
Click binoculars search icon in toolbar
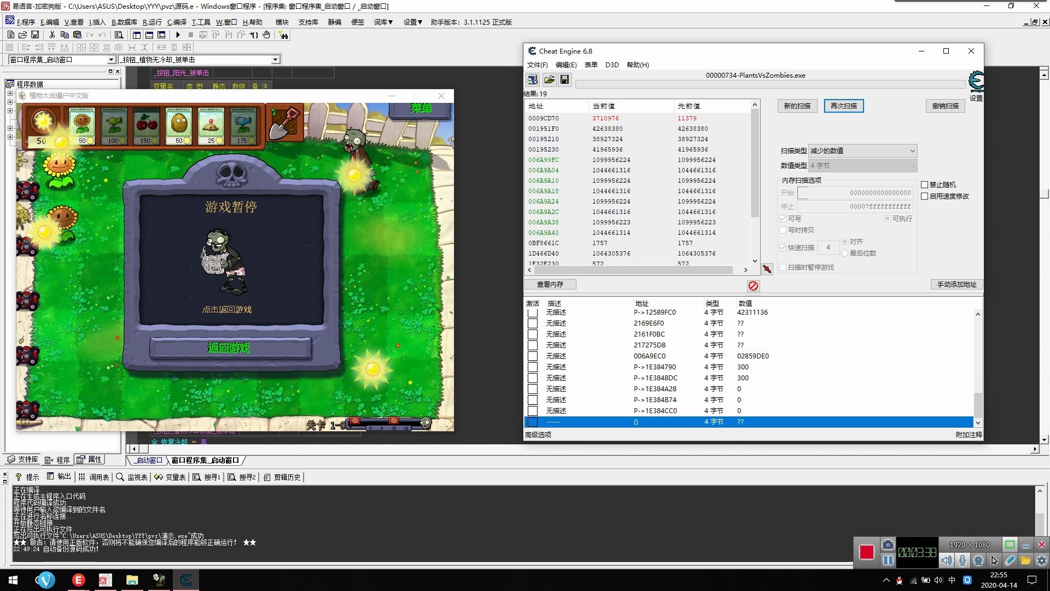pos(283,35)
